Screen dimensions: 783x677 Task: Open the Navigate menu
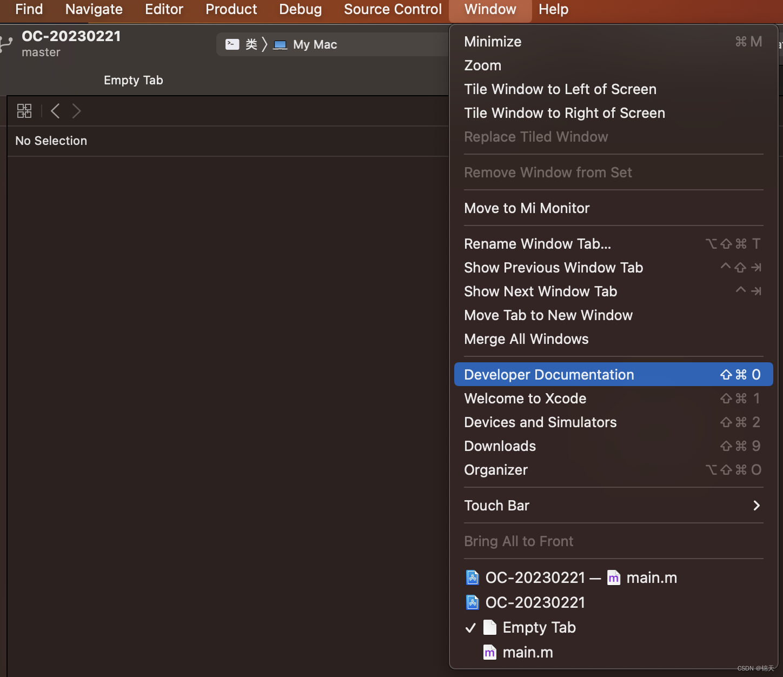click(94, 9)
